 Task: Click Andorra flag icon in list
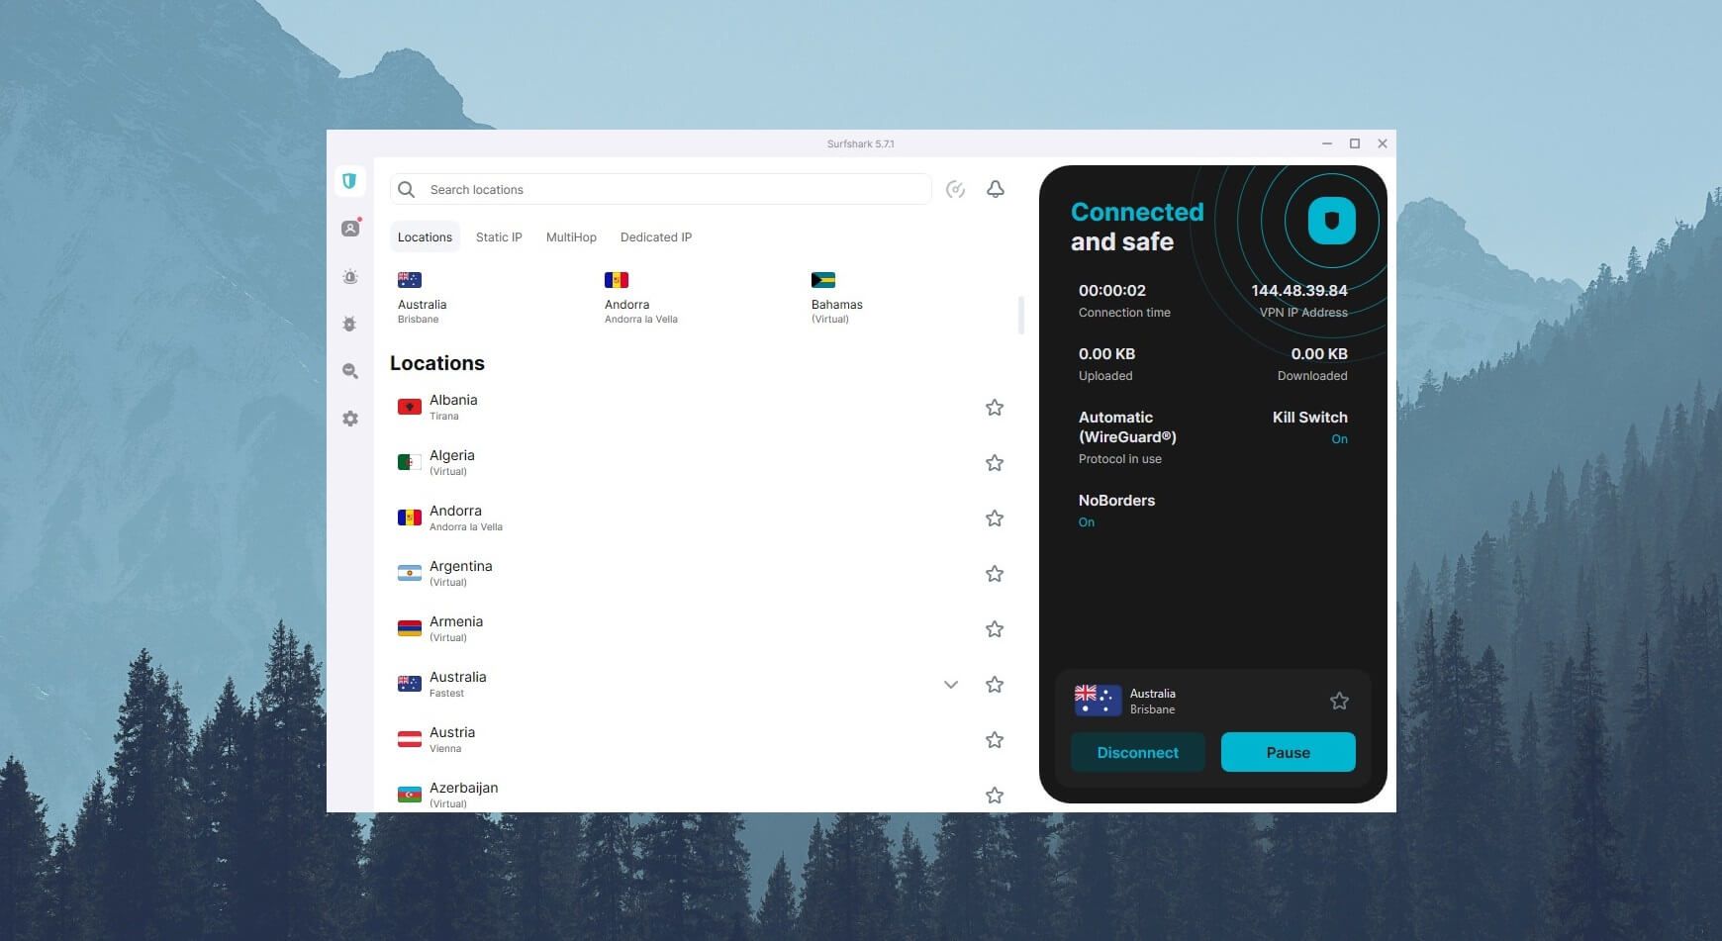pyautogui.click(x=410, y=518)
